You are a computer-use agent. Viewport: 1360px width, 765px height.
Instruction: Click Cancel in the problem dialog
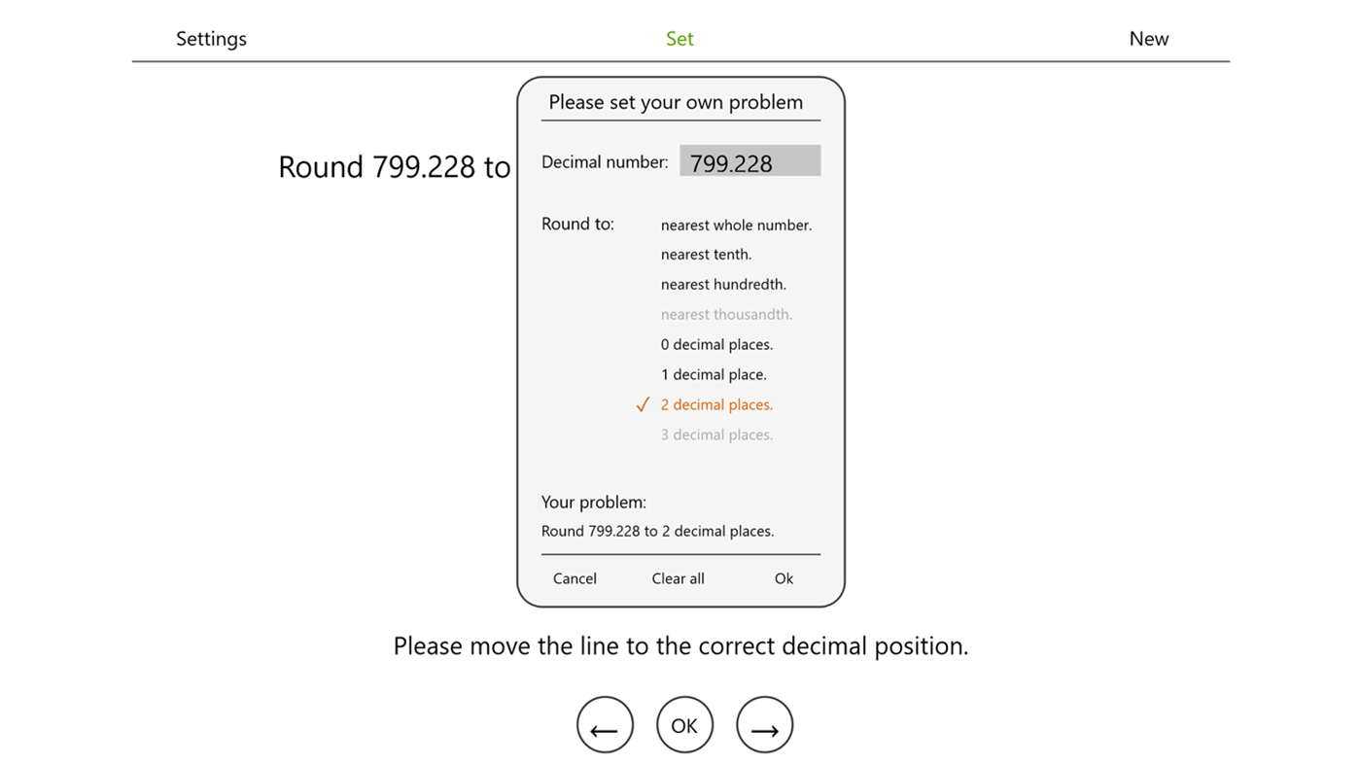click(x=575, y=578)
